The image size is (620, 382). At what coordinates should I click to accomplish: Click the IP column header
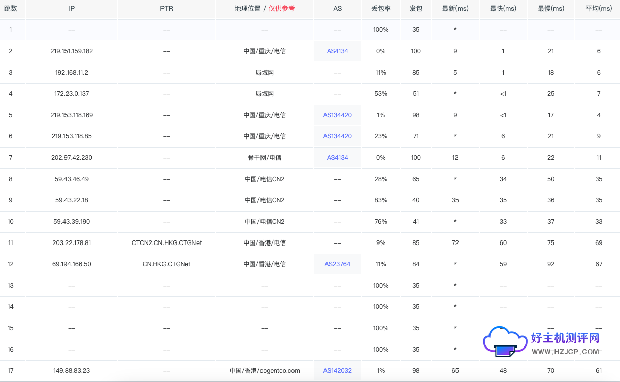(x=71, y=9)
